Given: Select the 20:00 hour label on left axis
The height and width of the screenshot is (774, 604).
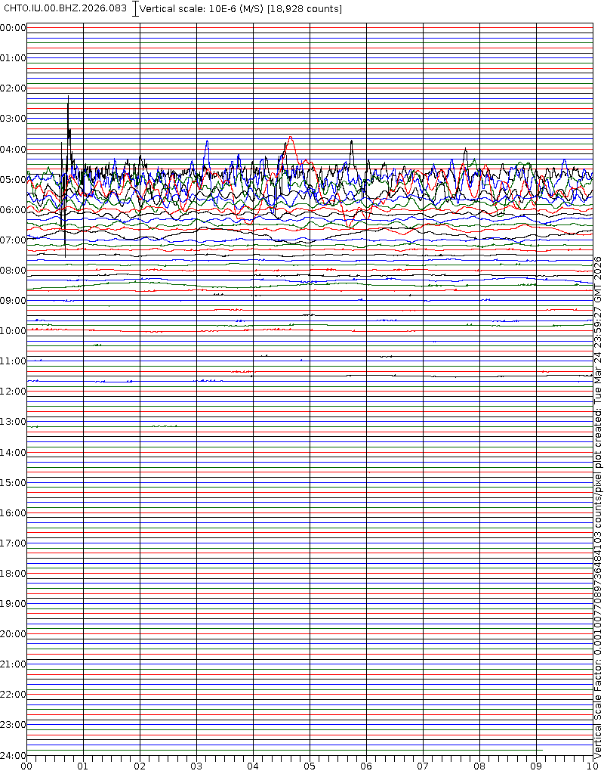Looking at the screenshot, I should pyautogui.click(x=13, y=634).
